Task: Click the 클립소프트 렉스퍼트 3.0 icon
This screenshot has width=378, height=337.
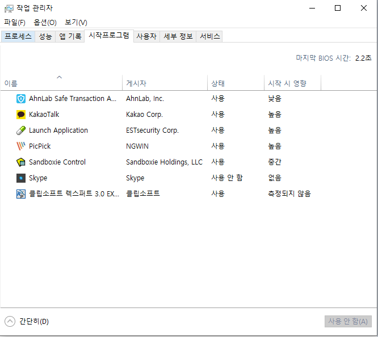Action: [x=21, y=193]
